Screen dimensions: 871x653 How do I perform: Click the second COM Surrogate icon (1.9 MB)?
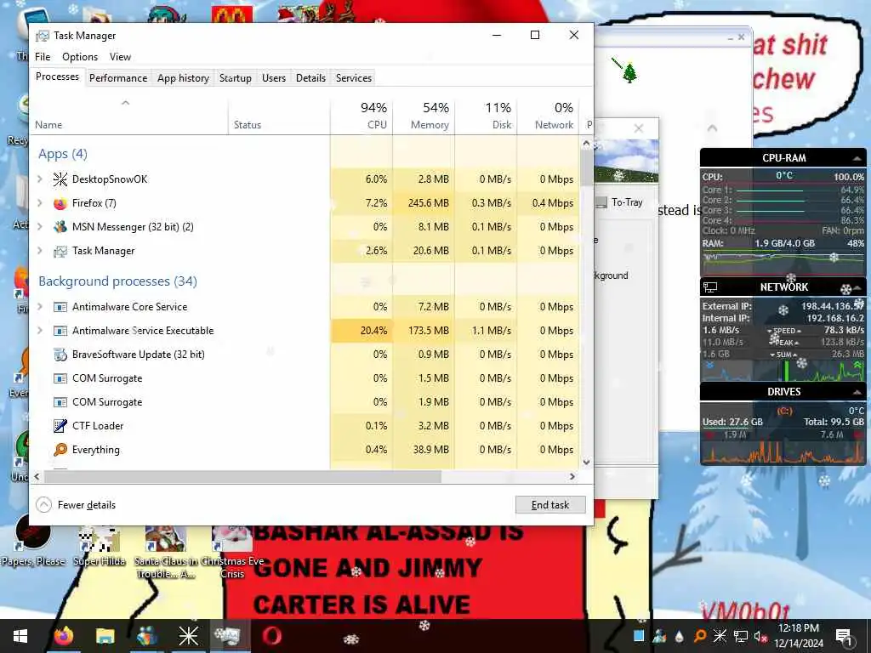[x=60, y=402]
